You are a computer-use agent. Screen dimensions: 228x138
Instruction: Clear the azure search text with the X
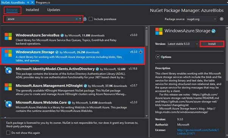(77, 19)
